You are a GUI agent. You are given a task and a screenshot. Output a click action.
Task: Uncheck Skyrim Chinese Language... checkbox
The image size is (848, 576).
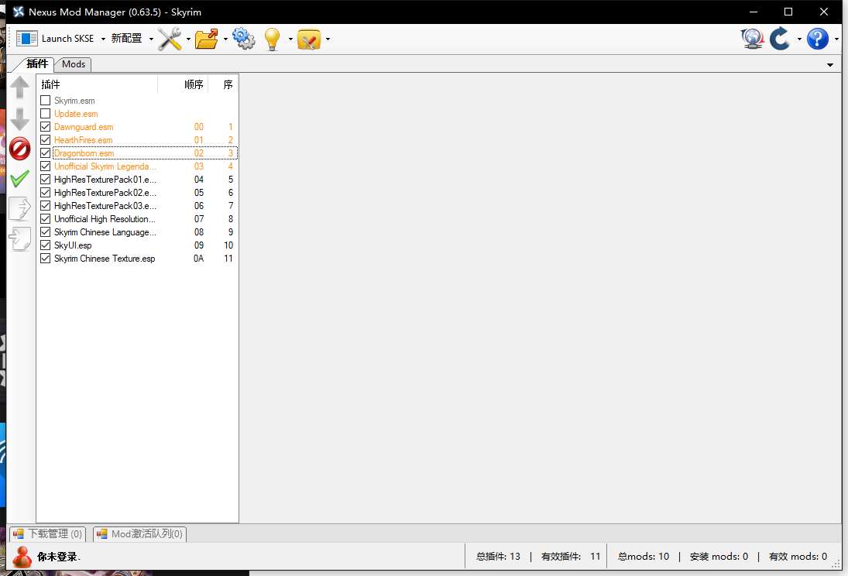point(46,232)
